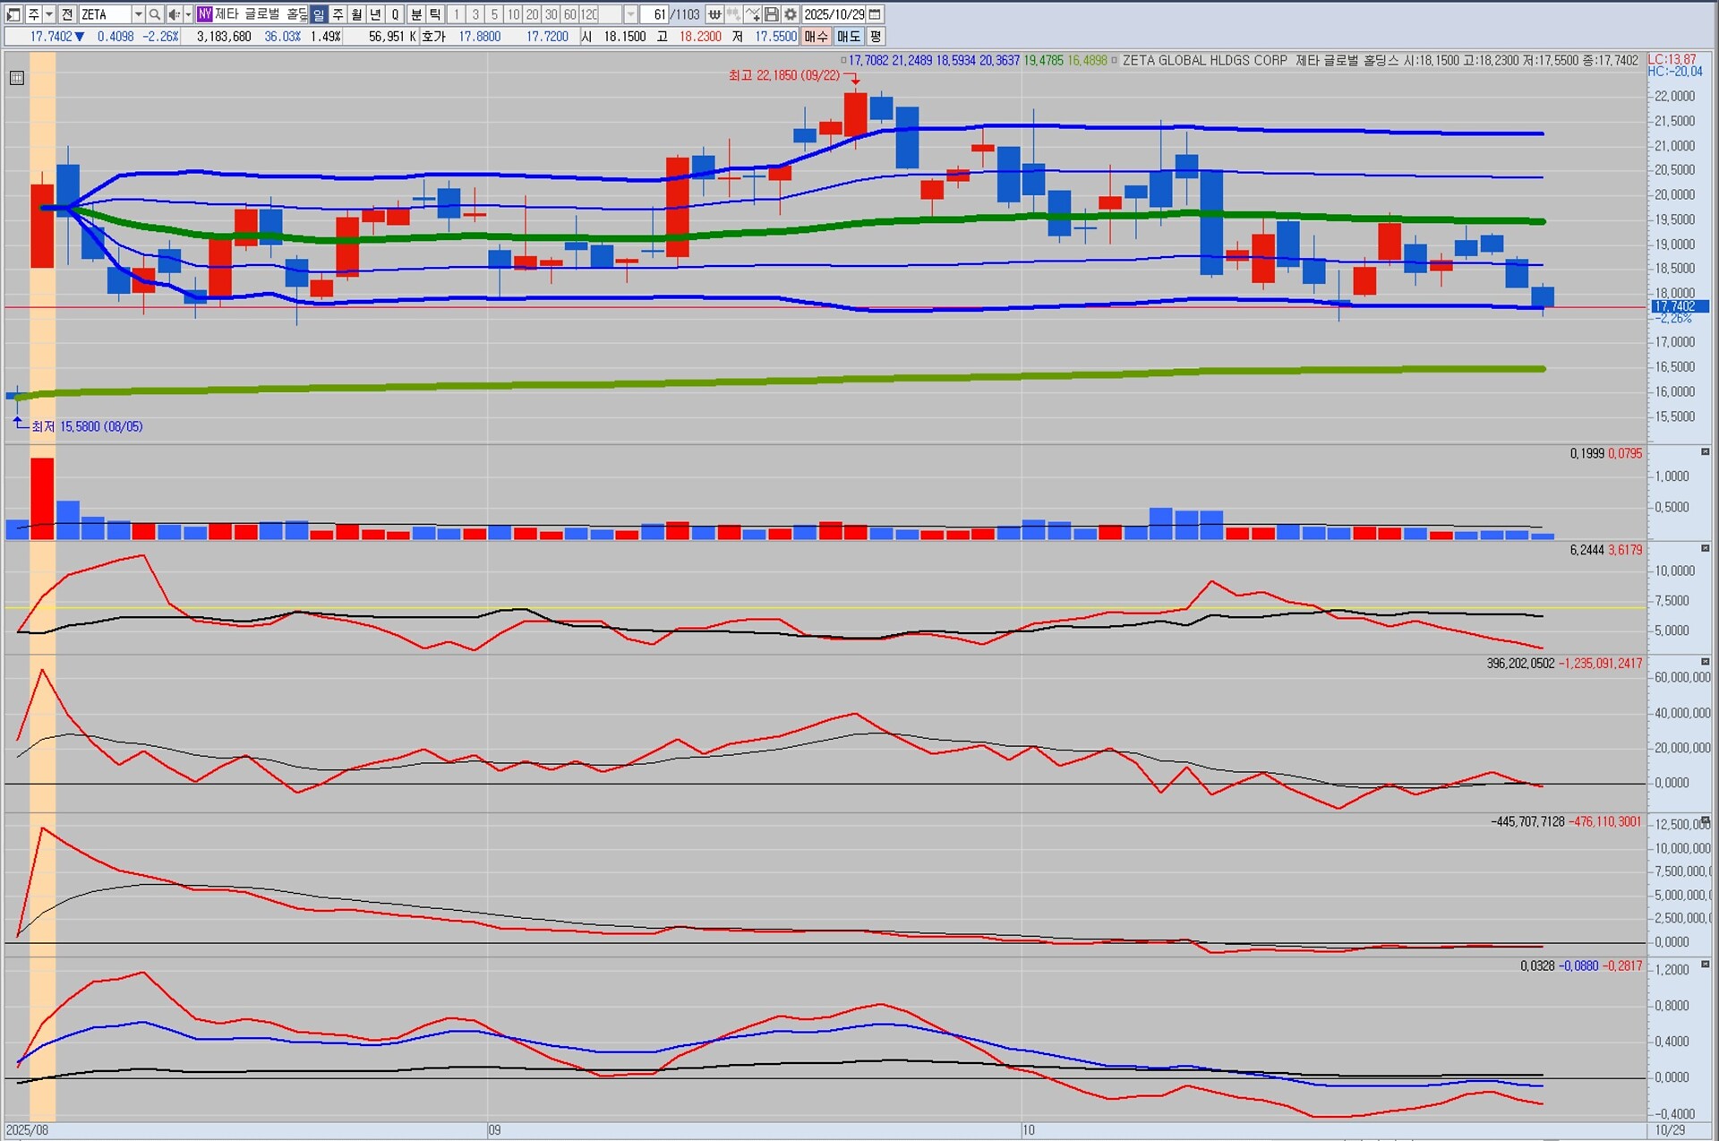
Task: Switch to weekly (주) chart period
Action: pyautogui.click(x=338, y=14)
